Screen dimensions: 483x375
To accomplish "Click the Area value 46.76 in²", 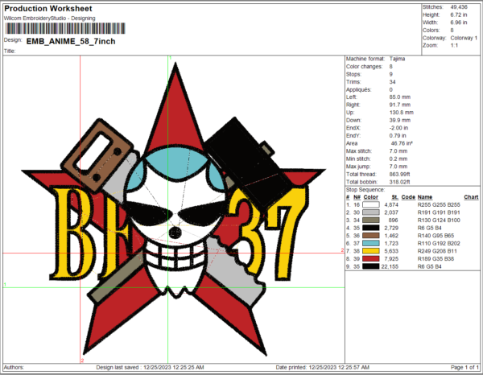I will tap(402, 143).
